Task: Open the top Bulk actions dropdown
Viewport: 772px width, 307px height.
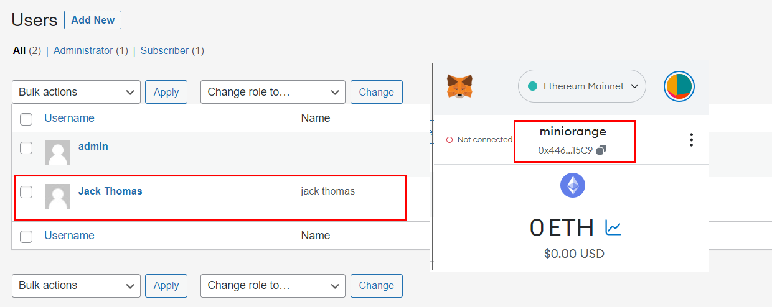Action: click(x=76, y=92)
